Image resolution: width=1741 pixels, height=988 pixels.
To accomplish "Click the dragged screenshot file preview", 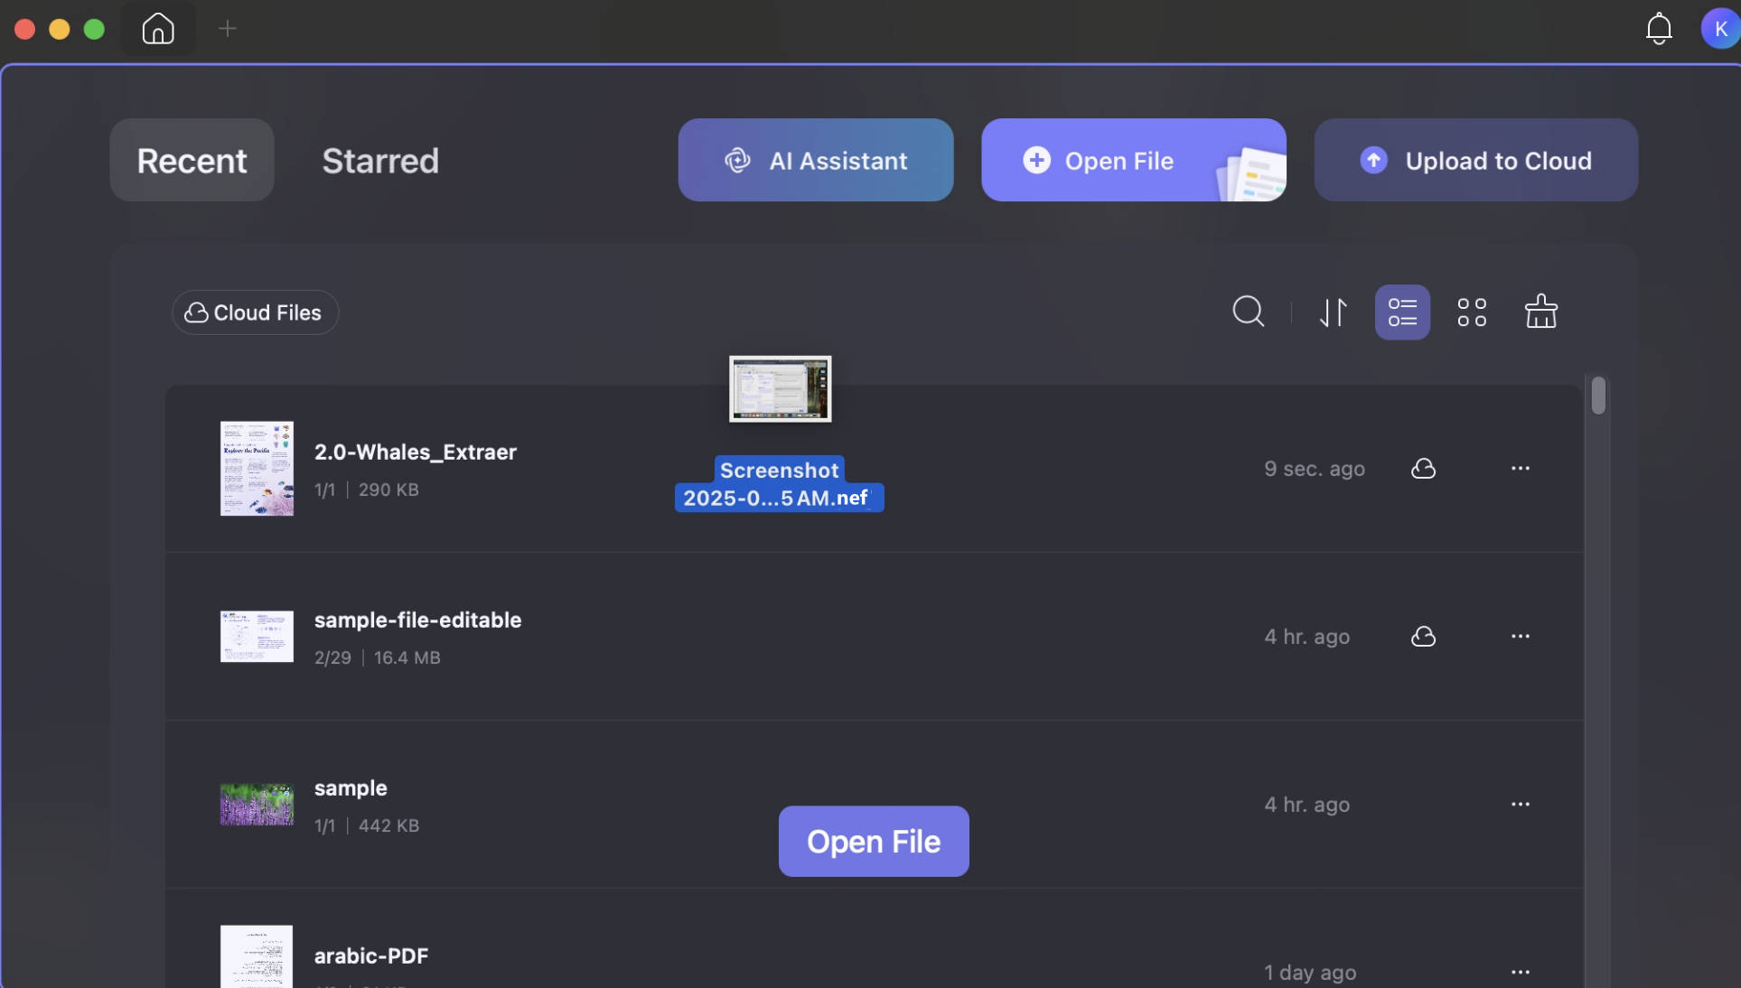I will point(781,388).
